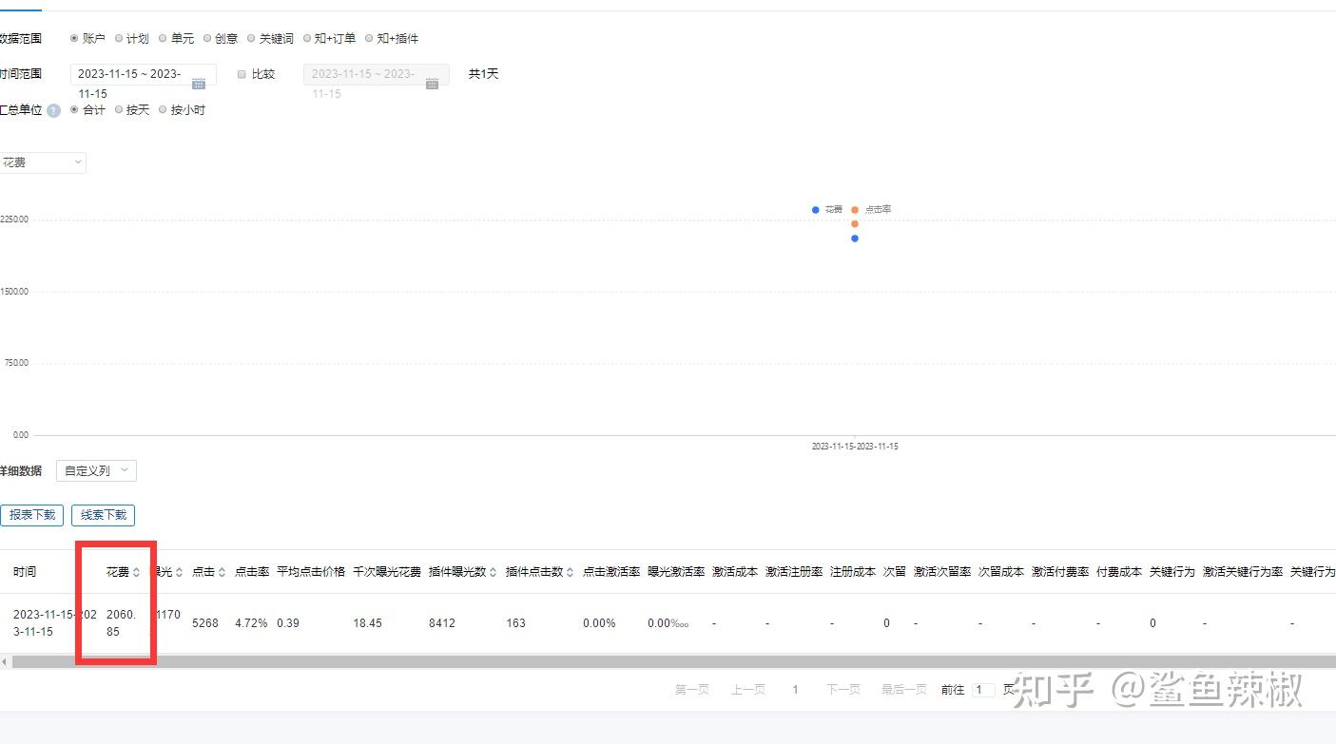Select 单元 data range radio

click(x=163, y=39)
